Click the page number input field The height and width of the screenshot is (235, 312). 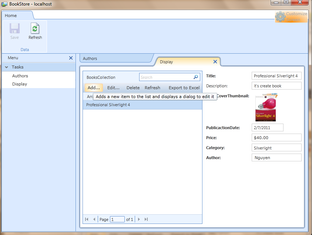(x=117, y=219)
